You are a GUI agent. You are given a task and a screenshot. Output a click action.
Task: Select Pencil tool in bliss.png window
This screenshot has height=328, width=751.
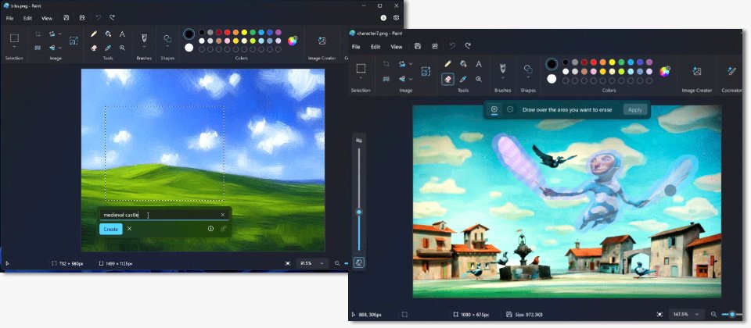coord(94,34)
